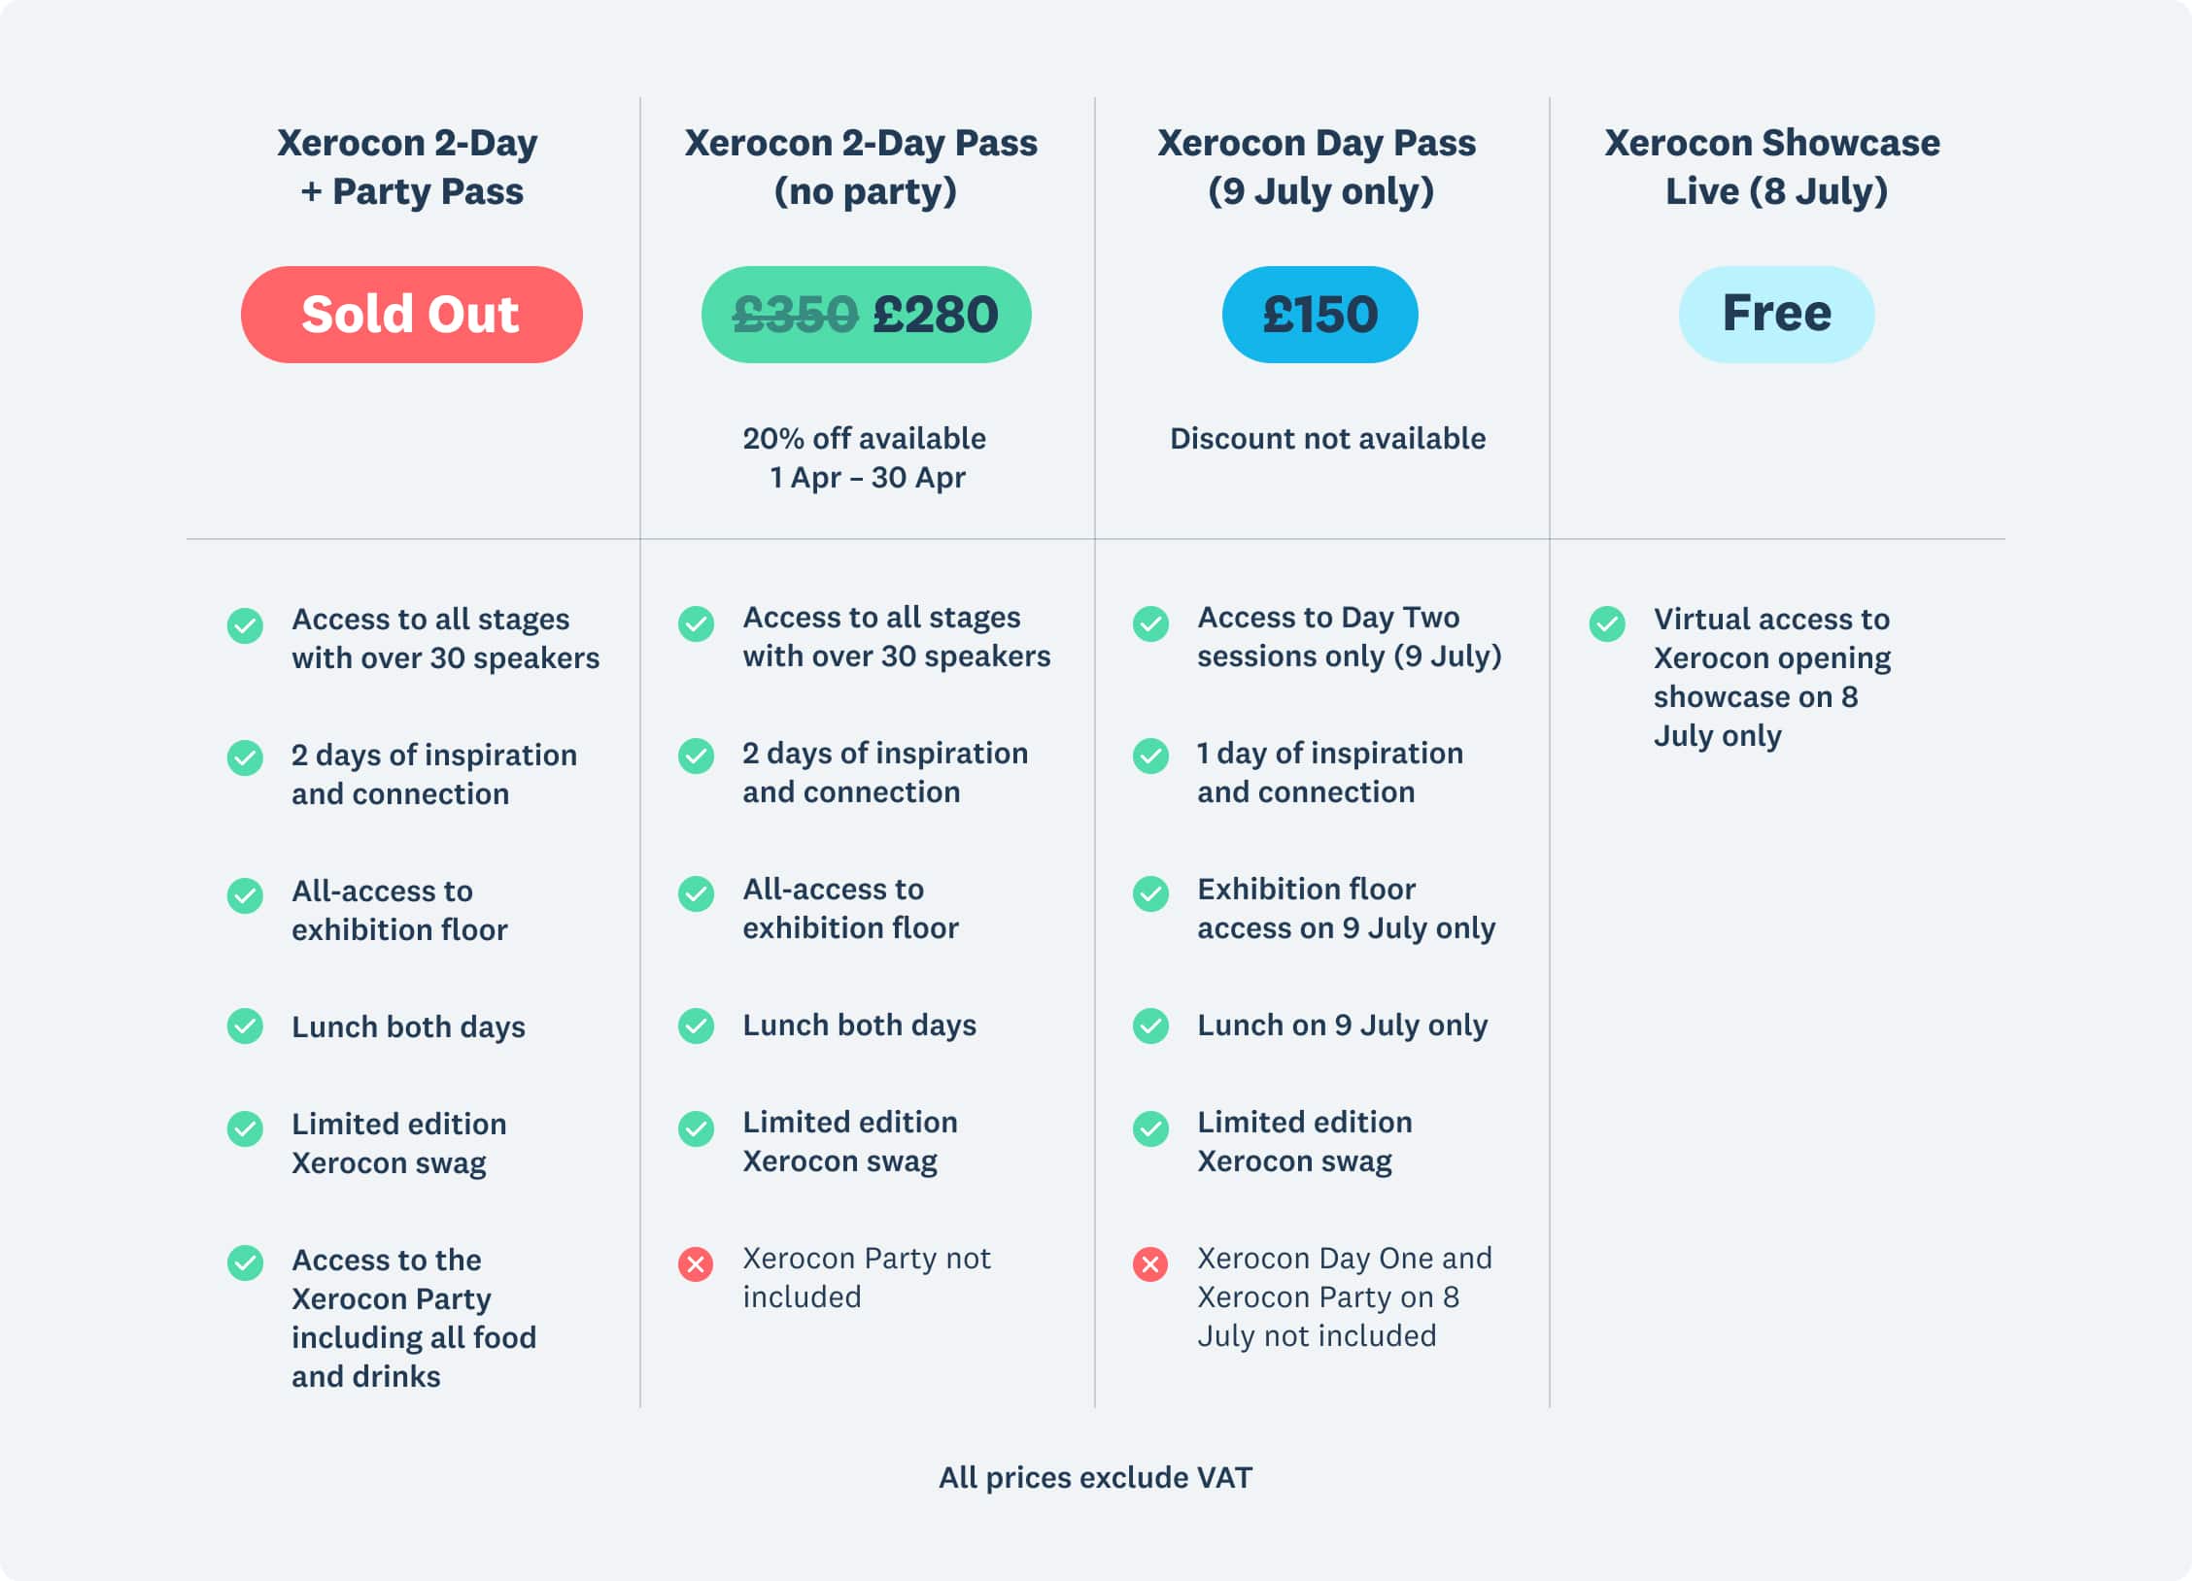Viewport: 2192px width, 1581px height.
Task: Click the Xerocon Showcase Live heading
Action: coord(1773,167)
